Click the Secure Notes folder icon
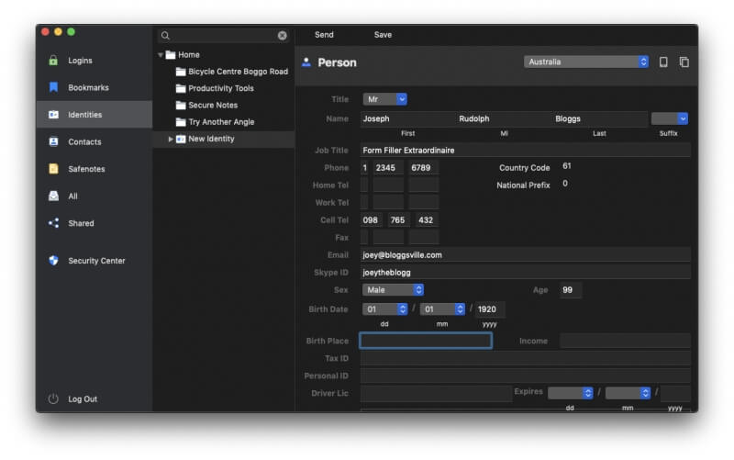734x460 pixels. click(181, 106)
